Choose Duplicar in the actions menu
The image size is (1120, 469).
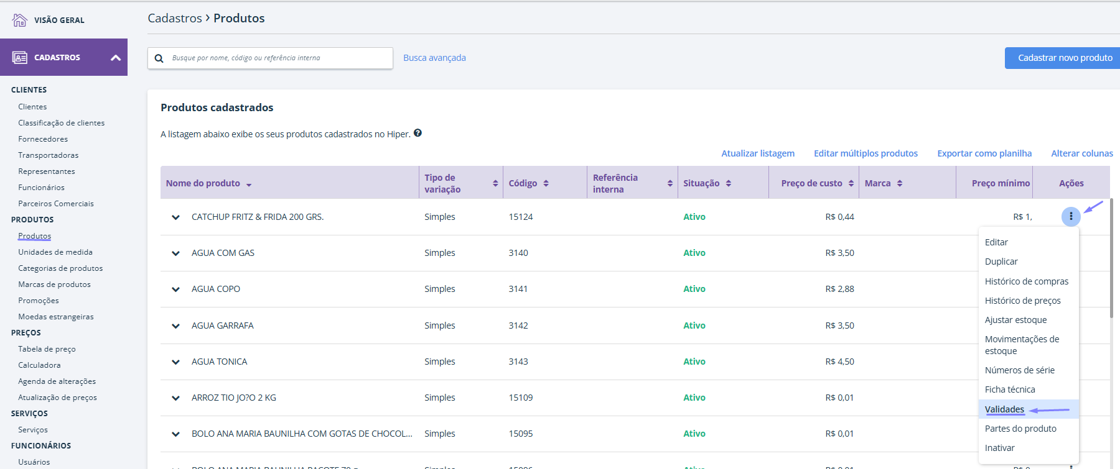click(x=1001, y=262)
